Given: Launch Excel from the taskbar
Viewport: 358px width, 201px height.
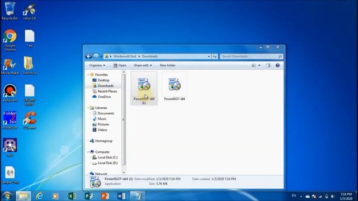Looking at the screenshot, I should coord(72,196).
